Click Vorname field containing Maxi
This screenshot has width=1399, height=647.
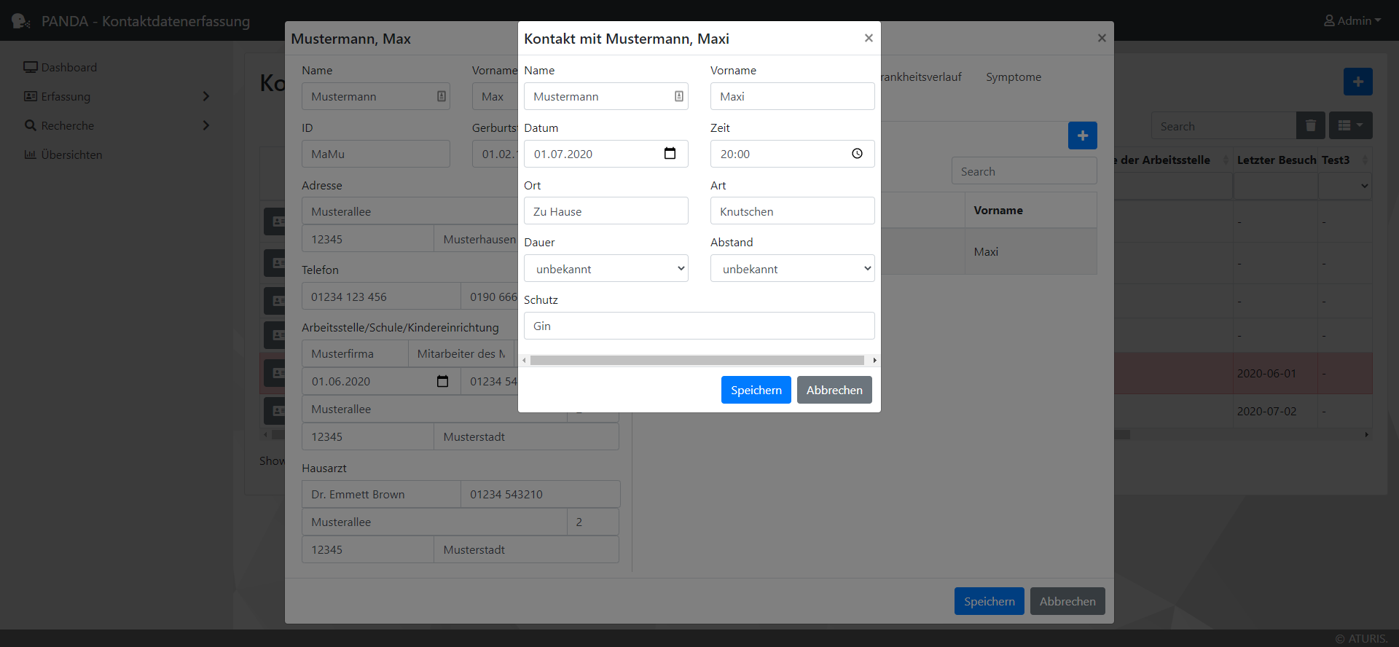pos(793,96)
